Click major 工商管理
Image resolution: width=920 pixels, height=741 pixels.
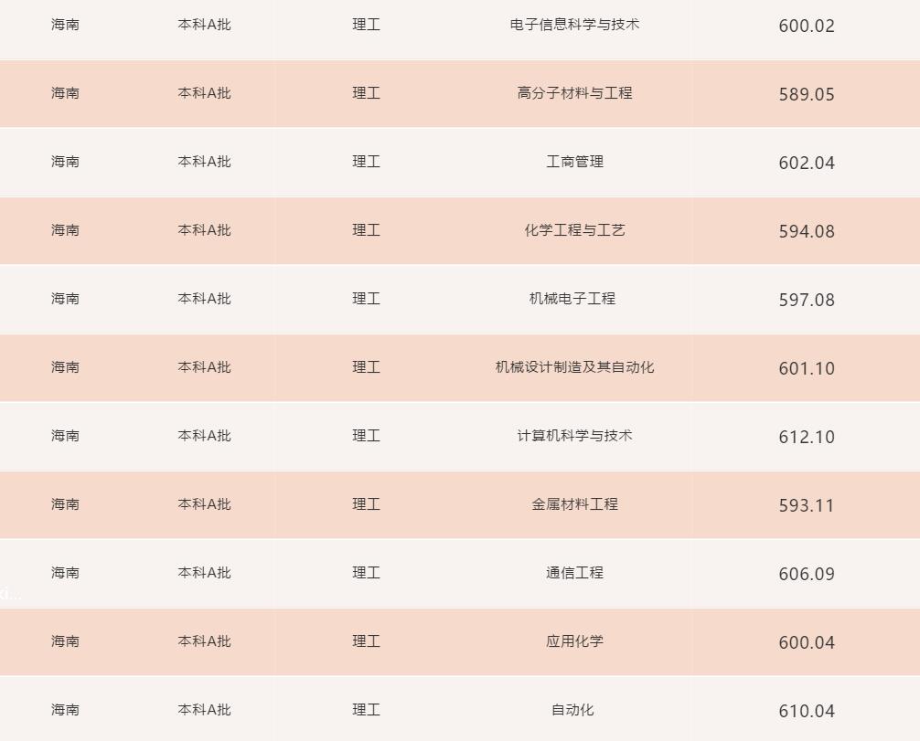pyautogui.click(x=574, y=162)
